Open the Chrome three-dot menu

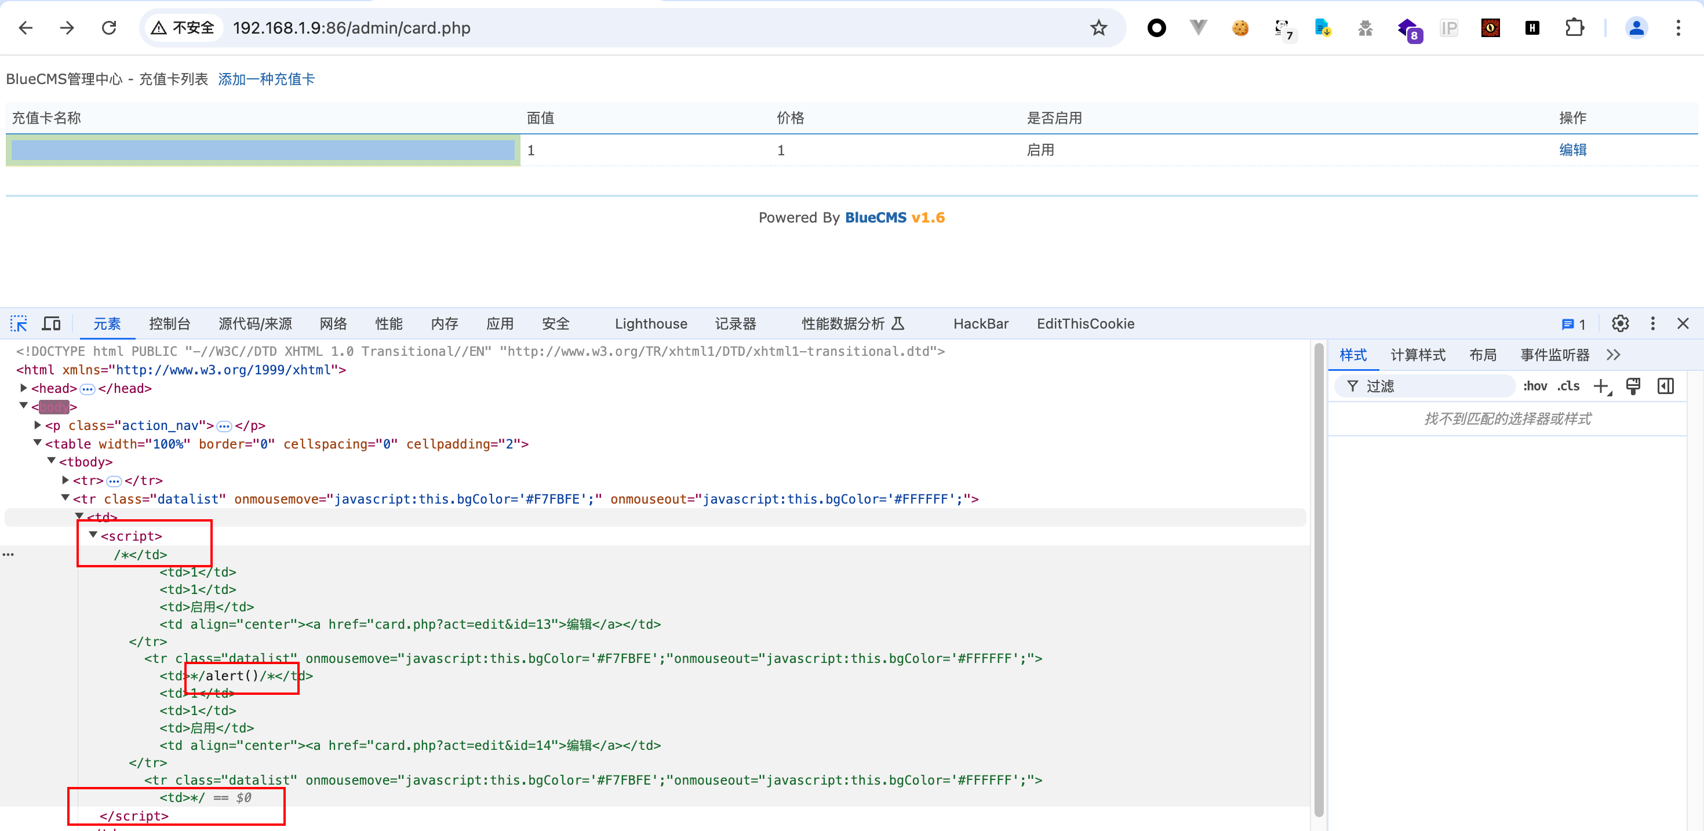point(1678,28)
